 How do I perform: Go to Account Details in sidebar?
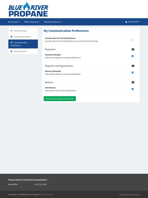pos(23,31)
